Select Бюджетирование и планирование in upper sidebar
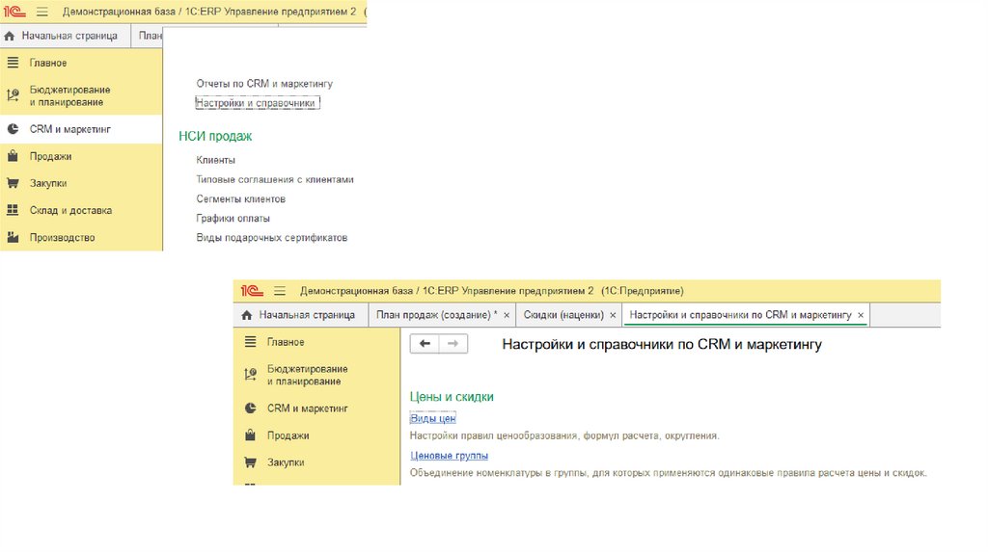 (x=69, y=95)
